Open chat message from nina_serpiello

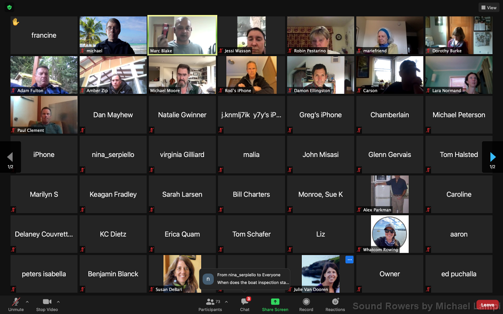tap(245, 279)
